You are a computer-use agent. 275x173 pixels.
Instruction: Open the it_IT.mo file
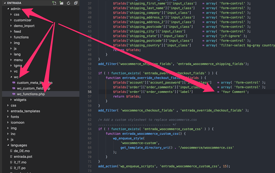pos(20,162)
